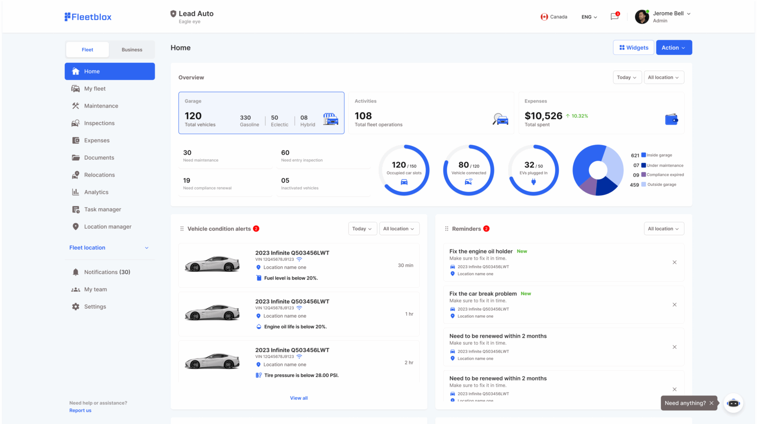Open the Home menu item

[x=110, y=71]
